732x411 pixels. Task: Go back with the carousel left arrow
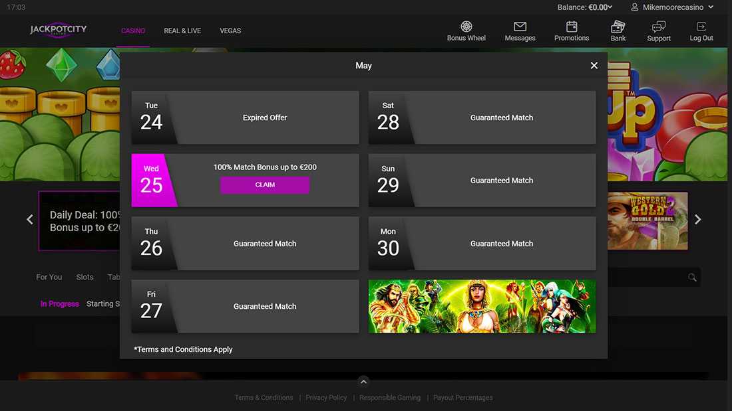[x=30, y=220]
